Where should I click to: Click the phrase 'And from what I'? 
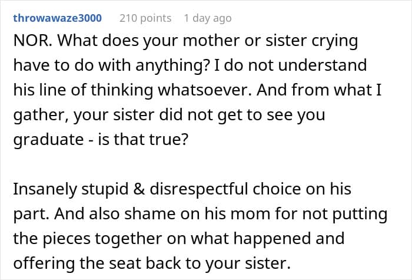pos(319,90)
